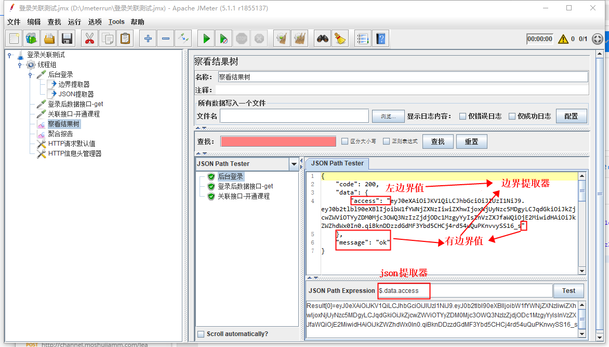Start the test with green play icon

click(x=206, y=38)
